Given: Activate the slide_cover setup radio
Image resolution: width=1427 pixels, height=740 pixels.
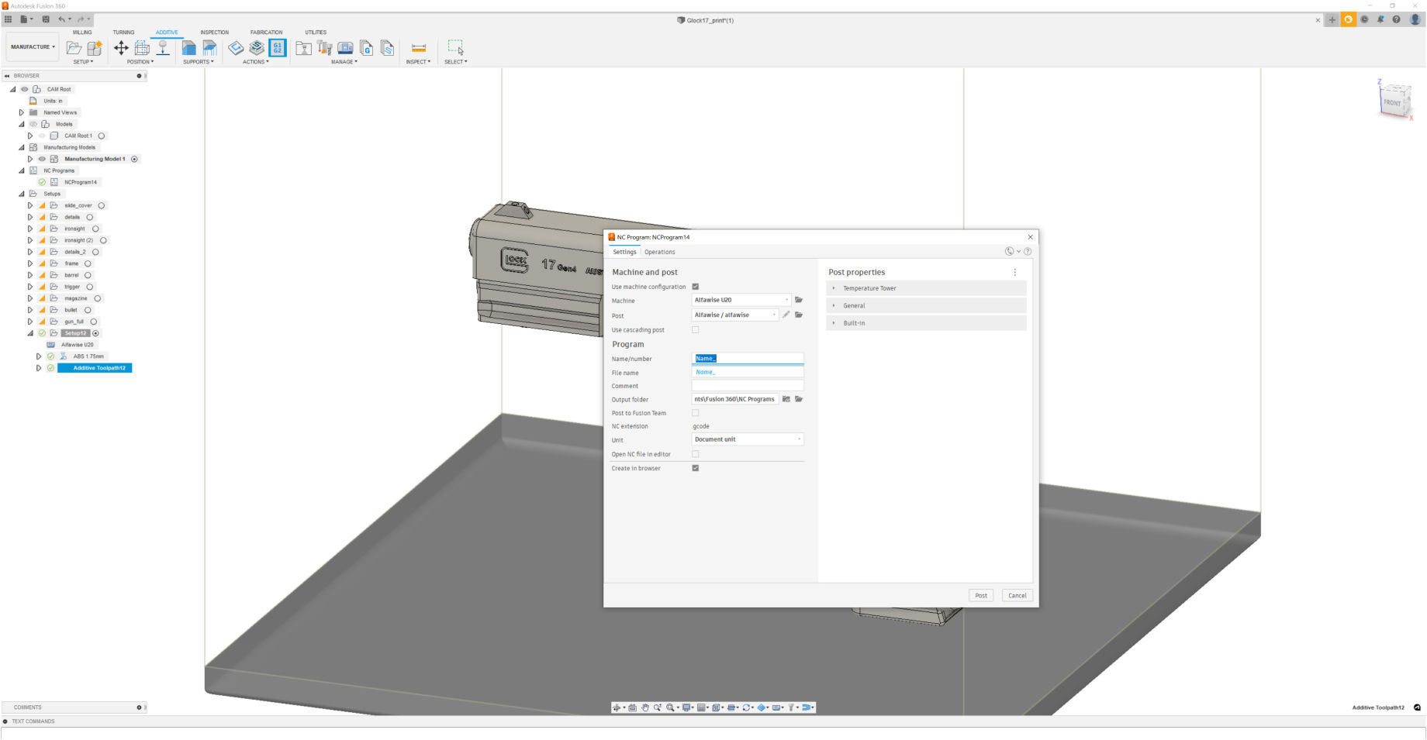Looking at the screenshot, I should (x=102, y=205).
